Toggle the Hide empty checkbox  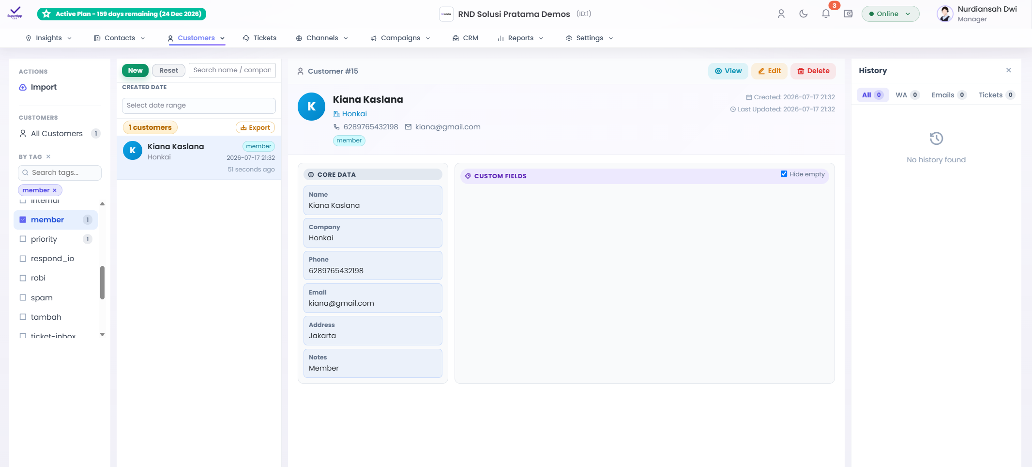784,174
